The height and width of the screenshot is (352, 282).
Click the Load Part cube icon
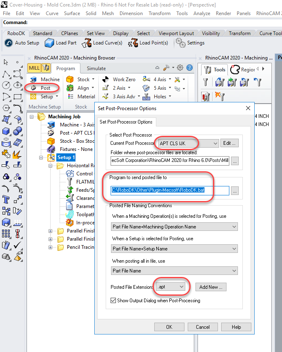(x=49, y=43)
